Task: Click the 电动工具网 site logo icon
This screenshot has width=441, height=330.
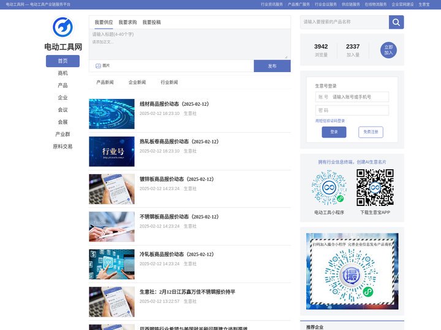Action: pos(62,27)
